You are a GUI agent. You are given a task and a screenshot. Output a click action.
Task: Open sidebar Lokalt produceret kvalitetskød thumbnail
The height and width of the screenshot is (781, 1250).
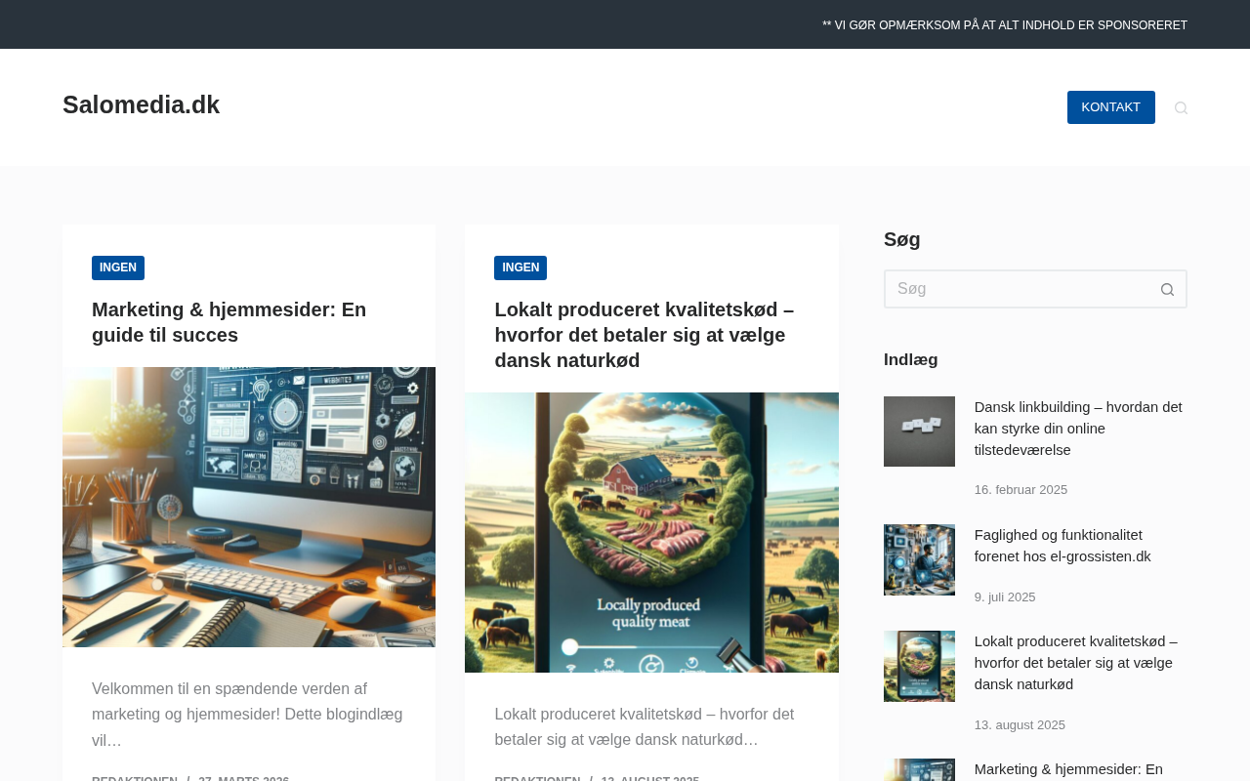point(919,666)
